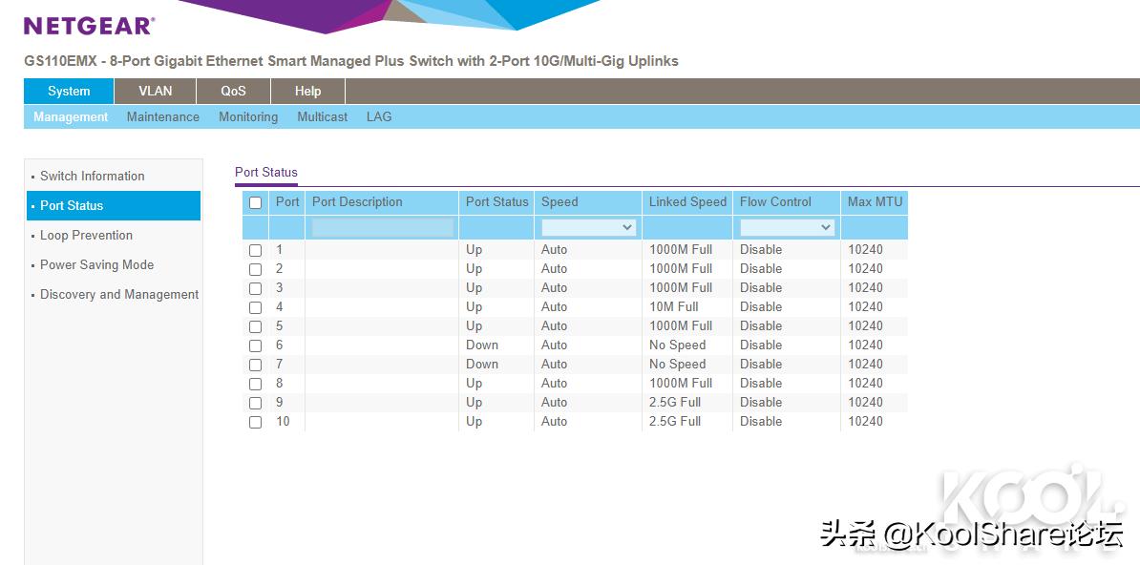Viewport: 1140px width, 565px height.
Task: Click the No Speed value of port 6
Action: (678, 345)
